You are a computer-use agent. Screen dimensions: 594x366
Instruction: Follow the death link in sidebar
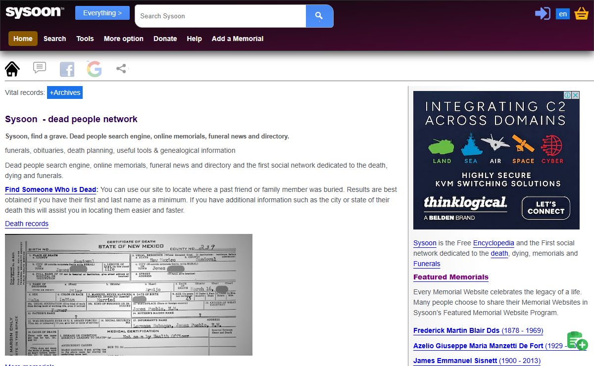click(x=499, y=253)
